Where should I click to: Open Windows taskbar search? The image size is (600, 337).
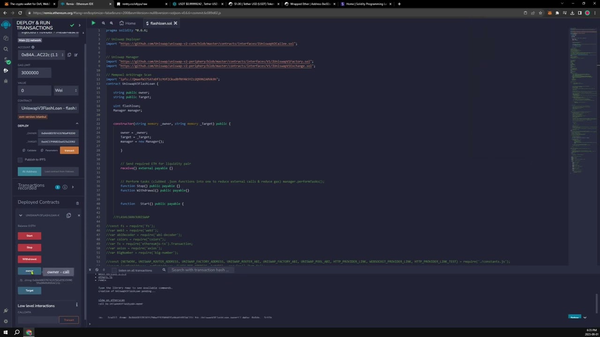pyautogui.click(x=17, y=332)
